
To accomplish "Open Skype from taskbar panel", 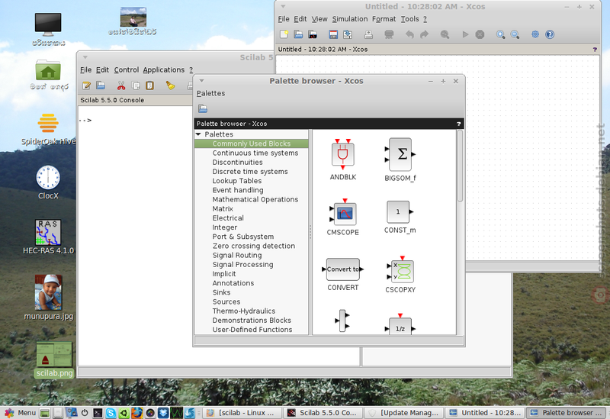I will pos(111,413).
